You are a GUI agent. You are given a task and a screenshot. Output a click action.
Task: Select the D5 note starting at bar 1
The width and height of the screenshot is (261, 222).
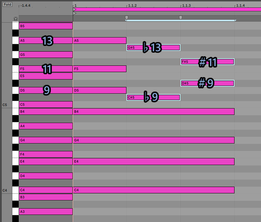coord(100,90)
